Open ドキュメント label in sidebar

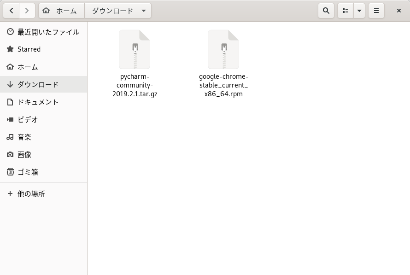(38, 102)
